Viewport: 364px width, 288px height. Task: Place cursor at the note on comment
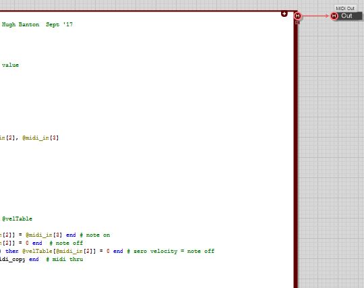(x=95, y=235)
